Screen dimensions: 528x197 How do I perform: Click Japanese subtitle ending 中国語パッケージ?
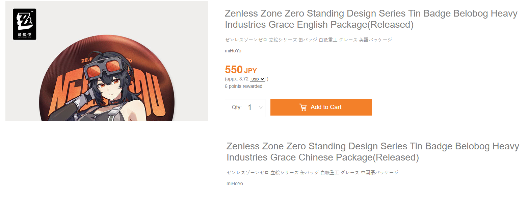(312, 173)
